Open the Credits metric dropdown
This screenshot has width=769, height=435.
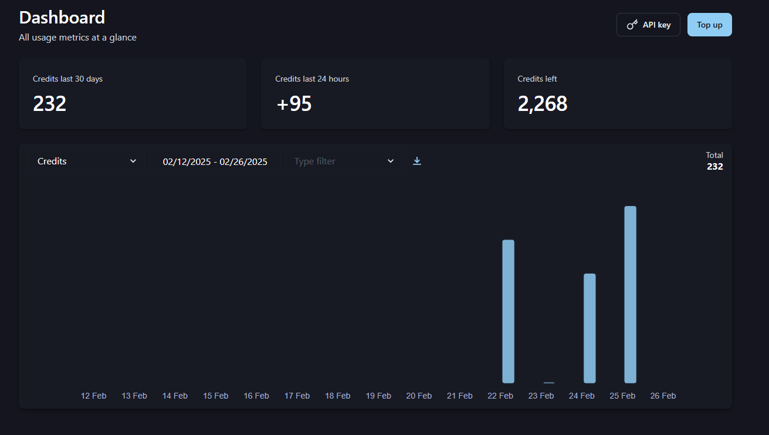tap(86, 161)
